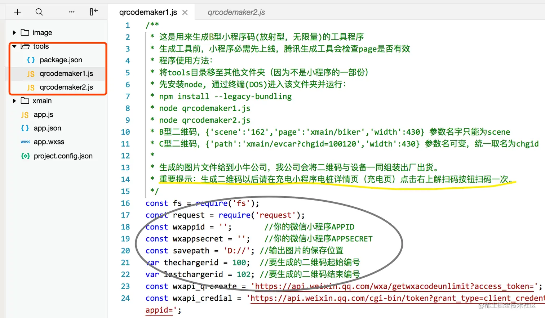Screen dimensions: 545x318
Task: Open search with the magnifier icon
Action: coord(39,12)
